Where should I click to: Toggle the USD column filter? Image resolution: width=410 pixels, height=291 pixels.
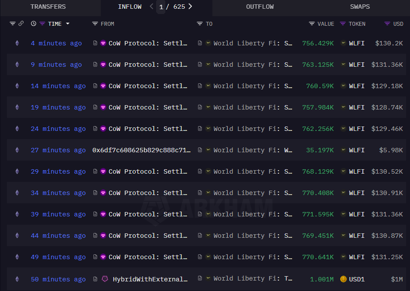pyautogui.click(x=387, y=24)
